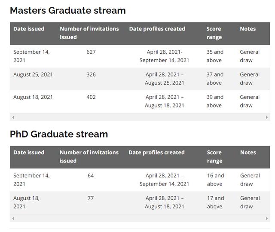Click "Score range" header in Masters table
Image resolution: width=275 pixels, height=232 pixels.
click(x=214, y=33)
